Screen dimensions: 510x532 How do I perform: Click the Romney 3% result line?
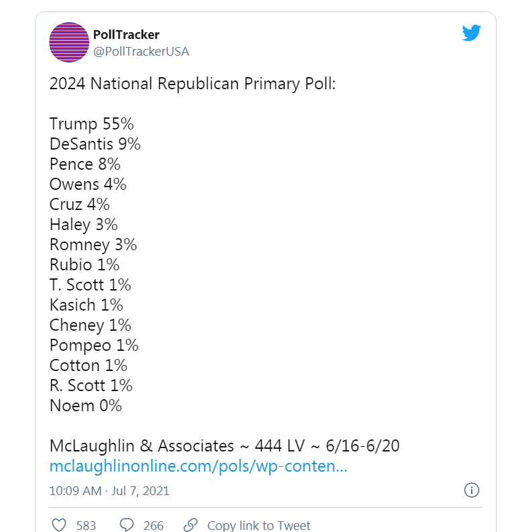point(93,245)
